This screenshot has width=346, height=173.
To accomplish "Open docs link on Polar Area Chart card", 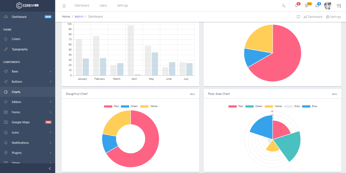I will tap(334, 94).
